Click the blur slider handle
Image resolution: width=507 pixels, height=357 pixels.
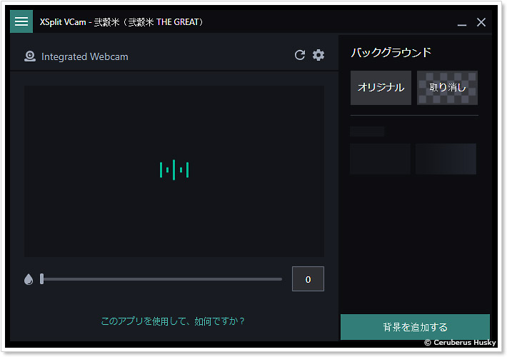(x=41, y=278)
